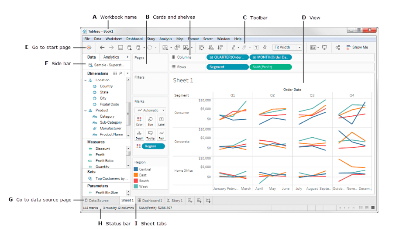
Task: Open the Server menu
Action: [208, 39]
